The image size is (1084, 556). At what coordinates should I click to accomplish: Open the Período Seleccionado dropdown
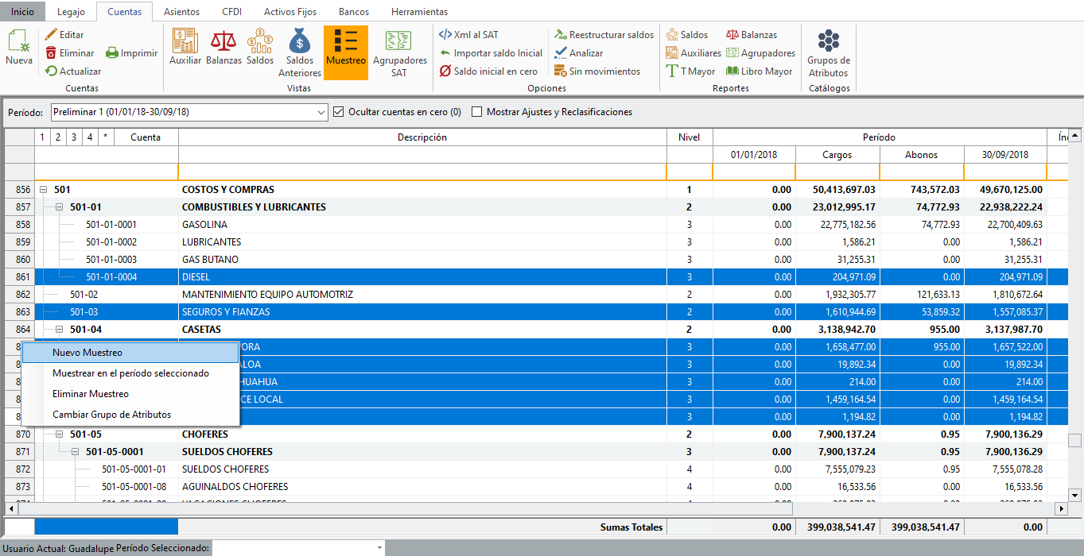[x=379, y=548]
